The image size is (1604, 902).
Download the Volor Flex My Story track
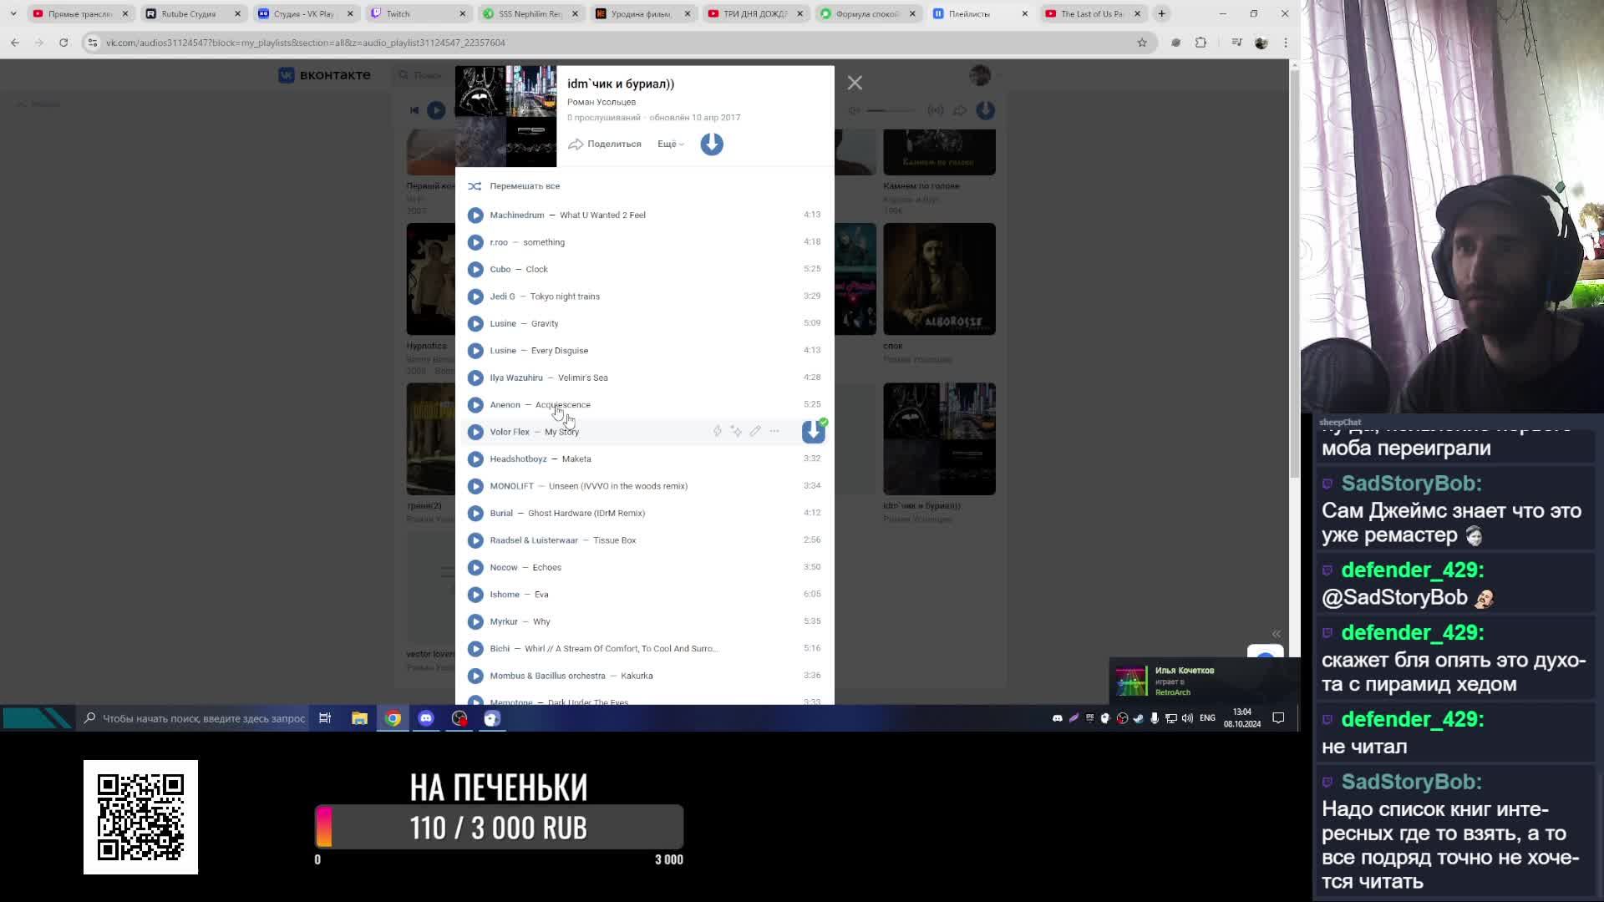[813, 432]
